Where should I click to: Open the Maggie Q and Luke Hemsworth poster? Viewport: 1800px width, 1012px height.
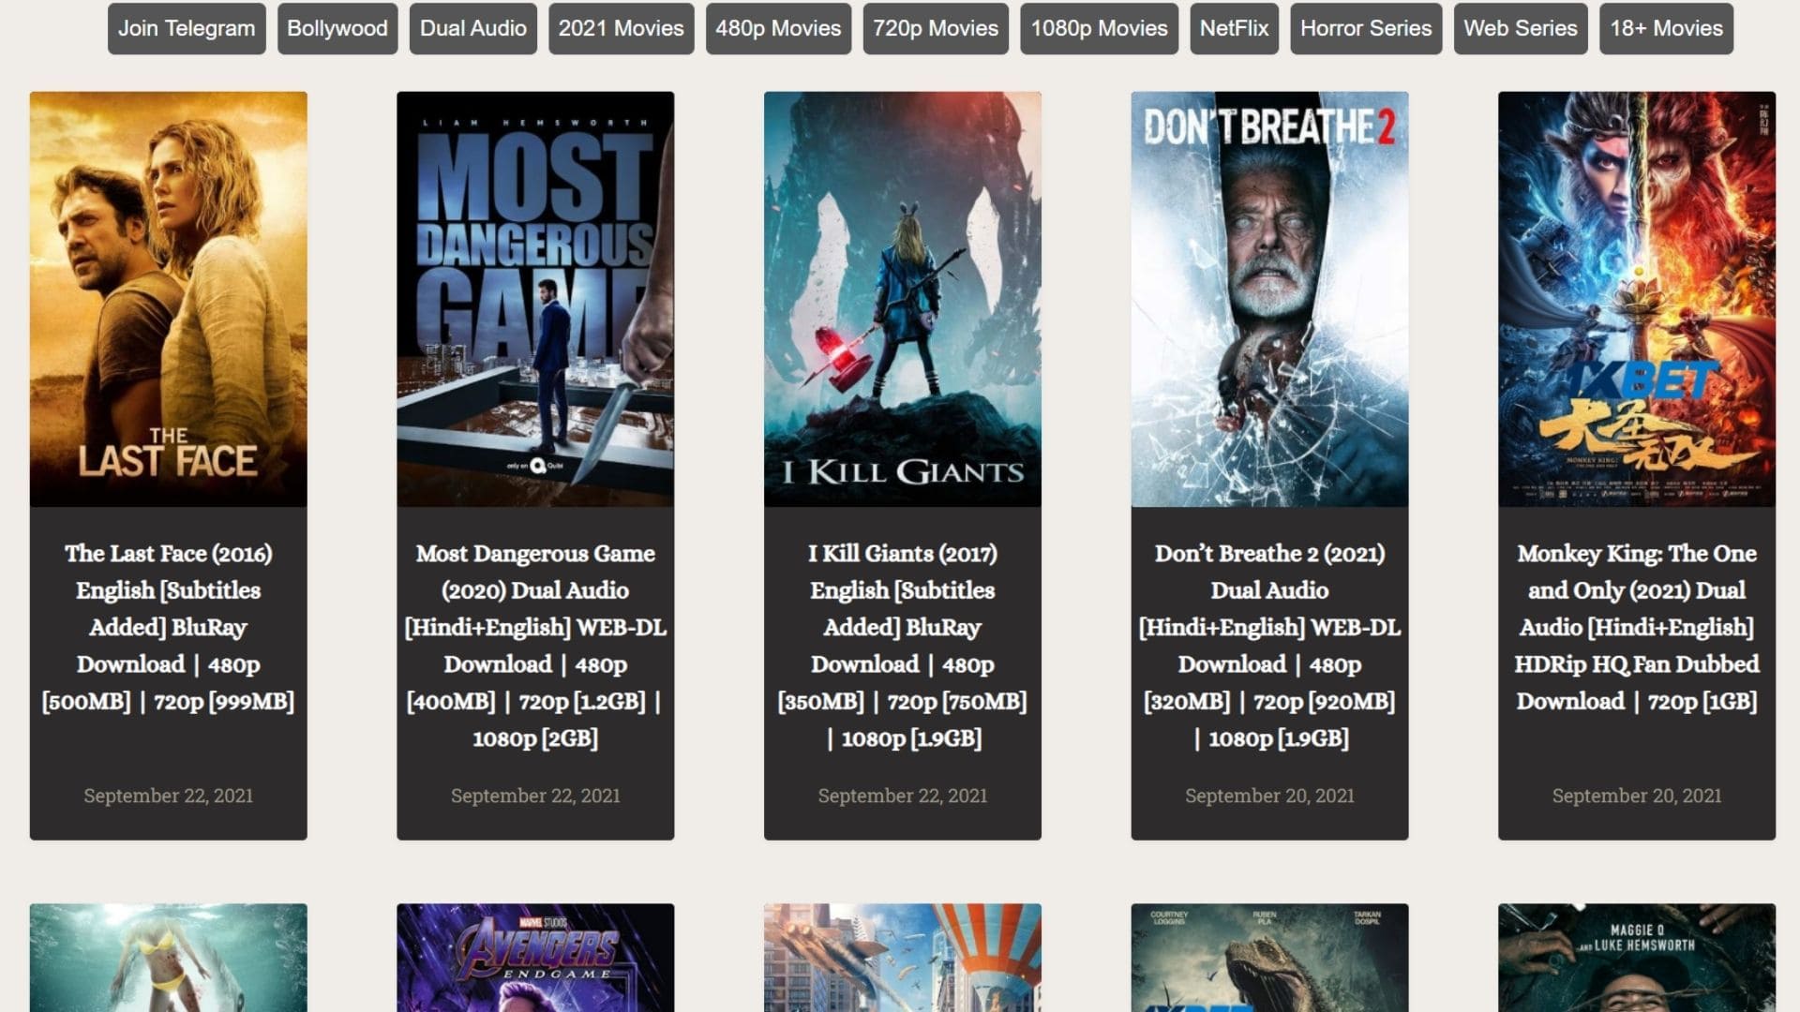pos(1637,958)
